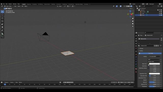
Task: Open the timeline Playback popover
Action: coord(7,82)
